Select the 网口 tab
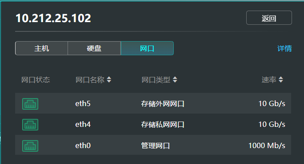Viewport: 304px width, 164px height. click(147, 48)
